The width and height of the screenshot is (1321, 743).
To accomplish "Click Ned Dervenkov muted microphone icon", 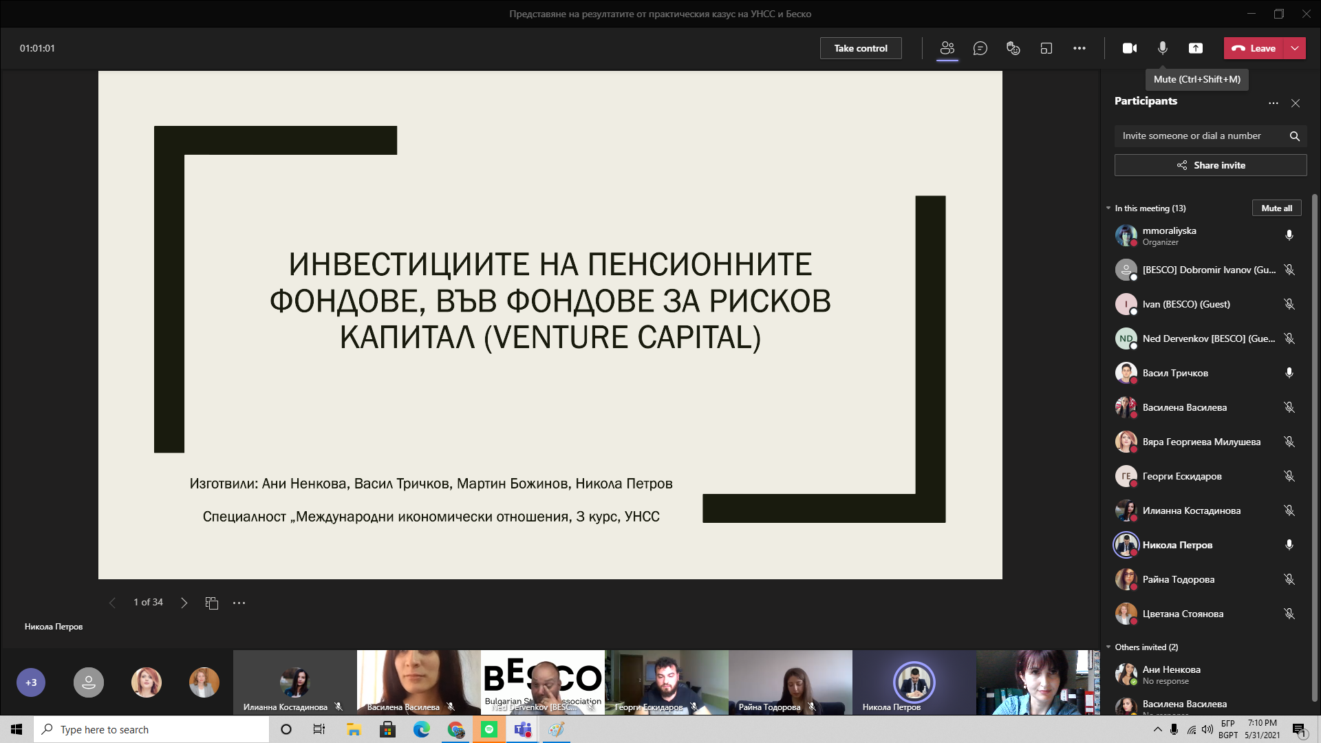I will [x=1289, y=338].
